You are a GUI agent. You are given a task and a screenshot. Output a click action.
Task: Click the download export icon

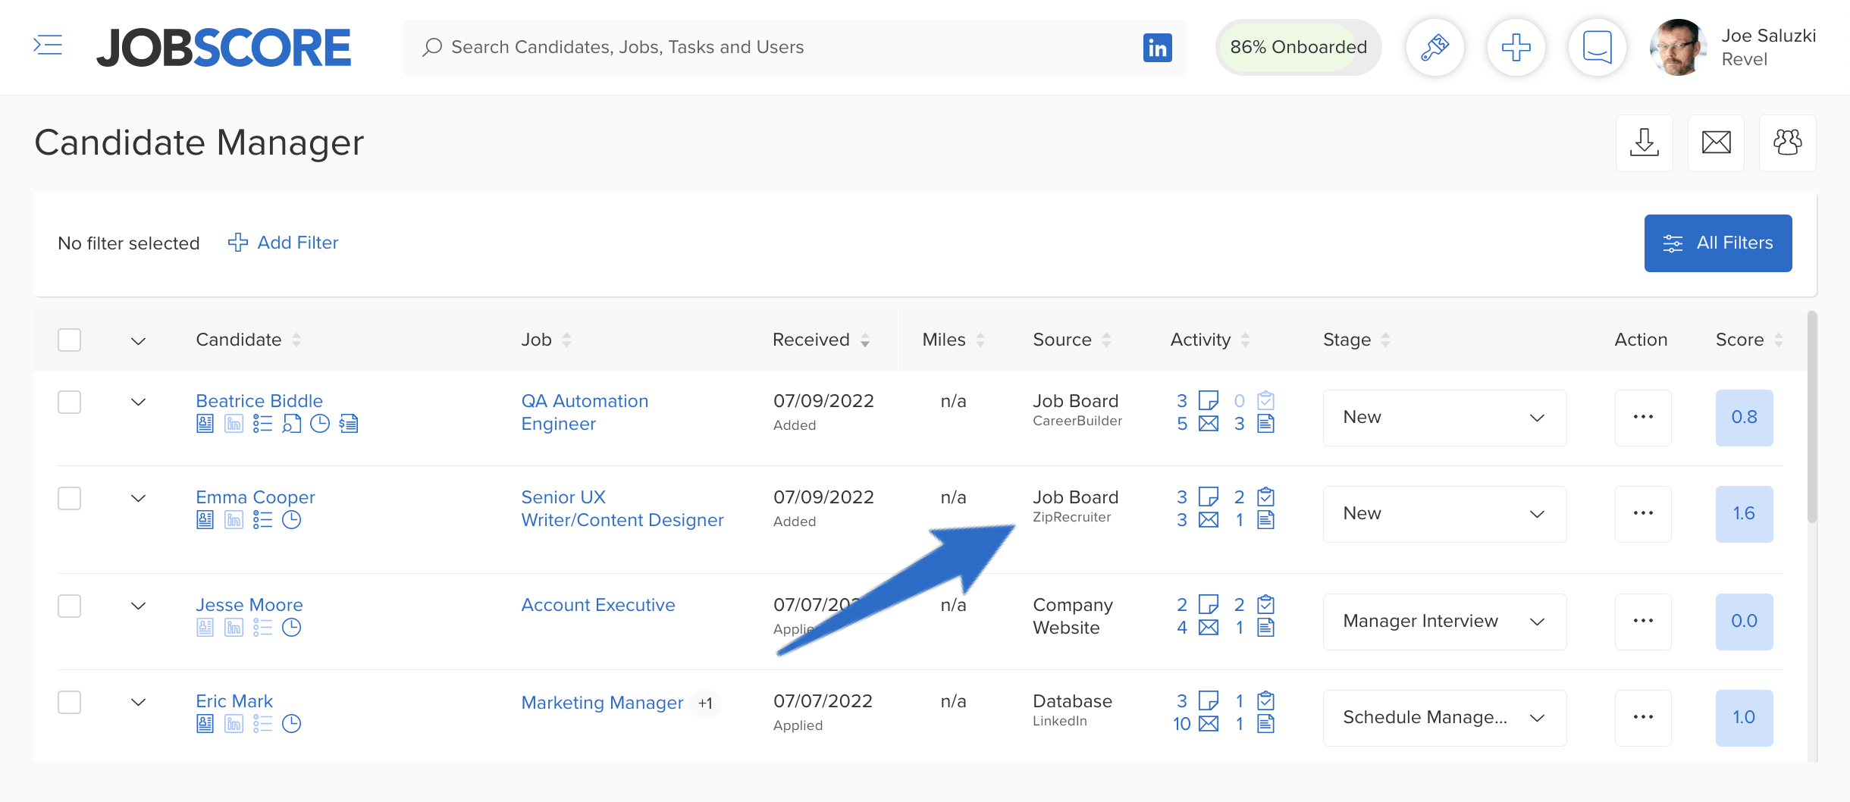pyautogui.click(x=1644, y=143)
